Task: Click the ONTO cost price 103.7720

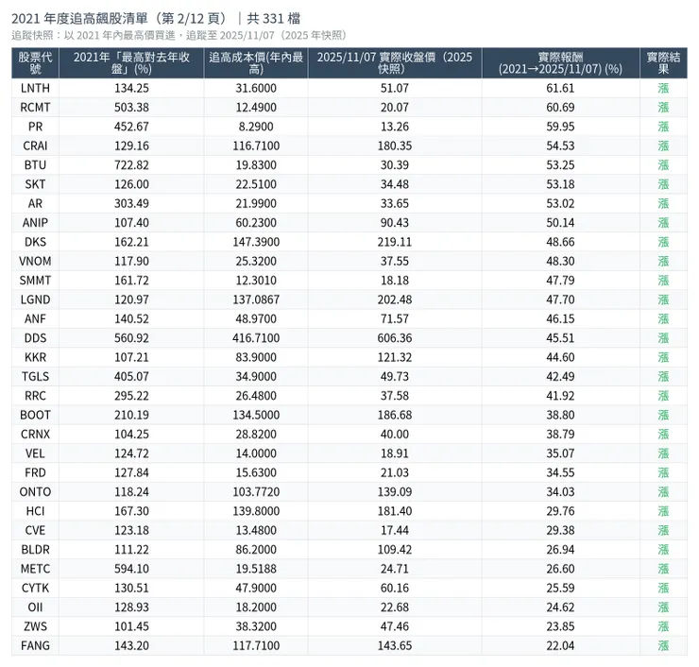Action: [255, 492]
